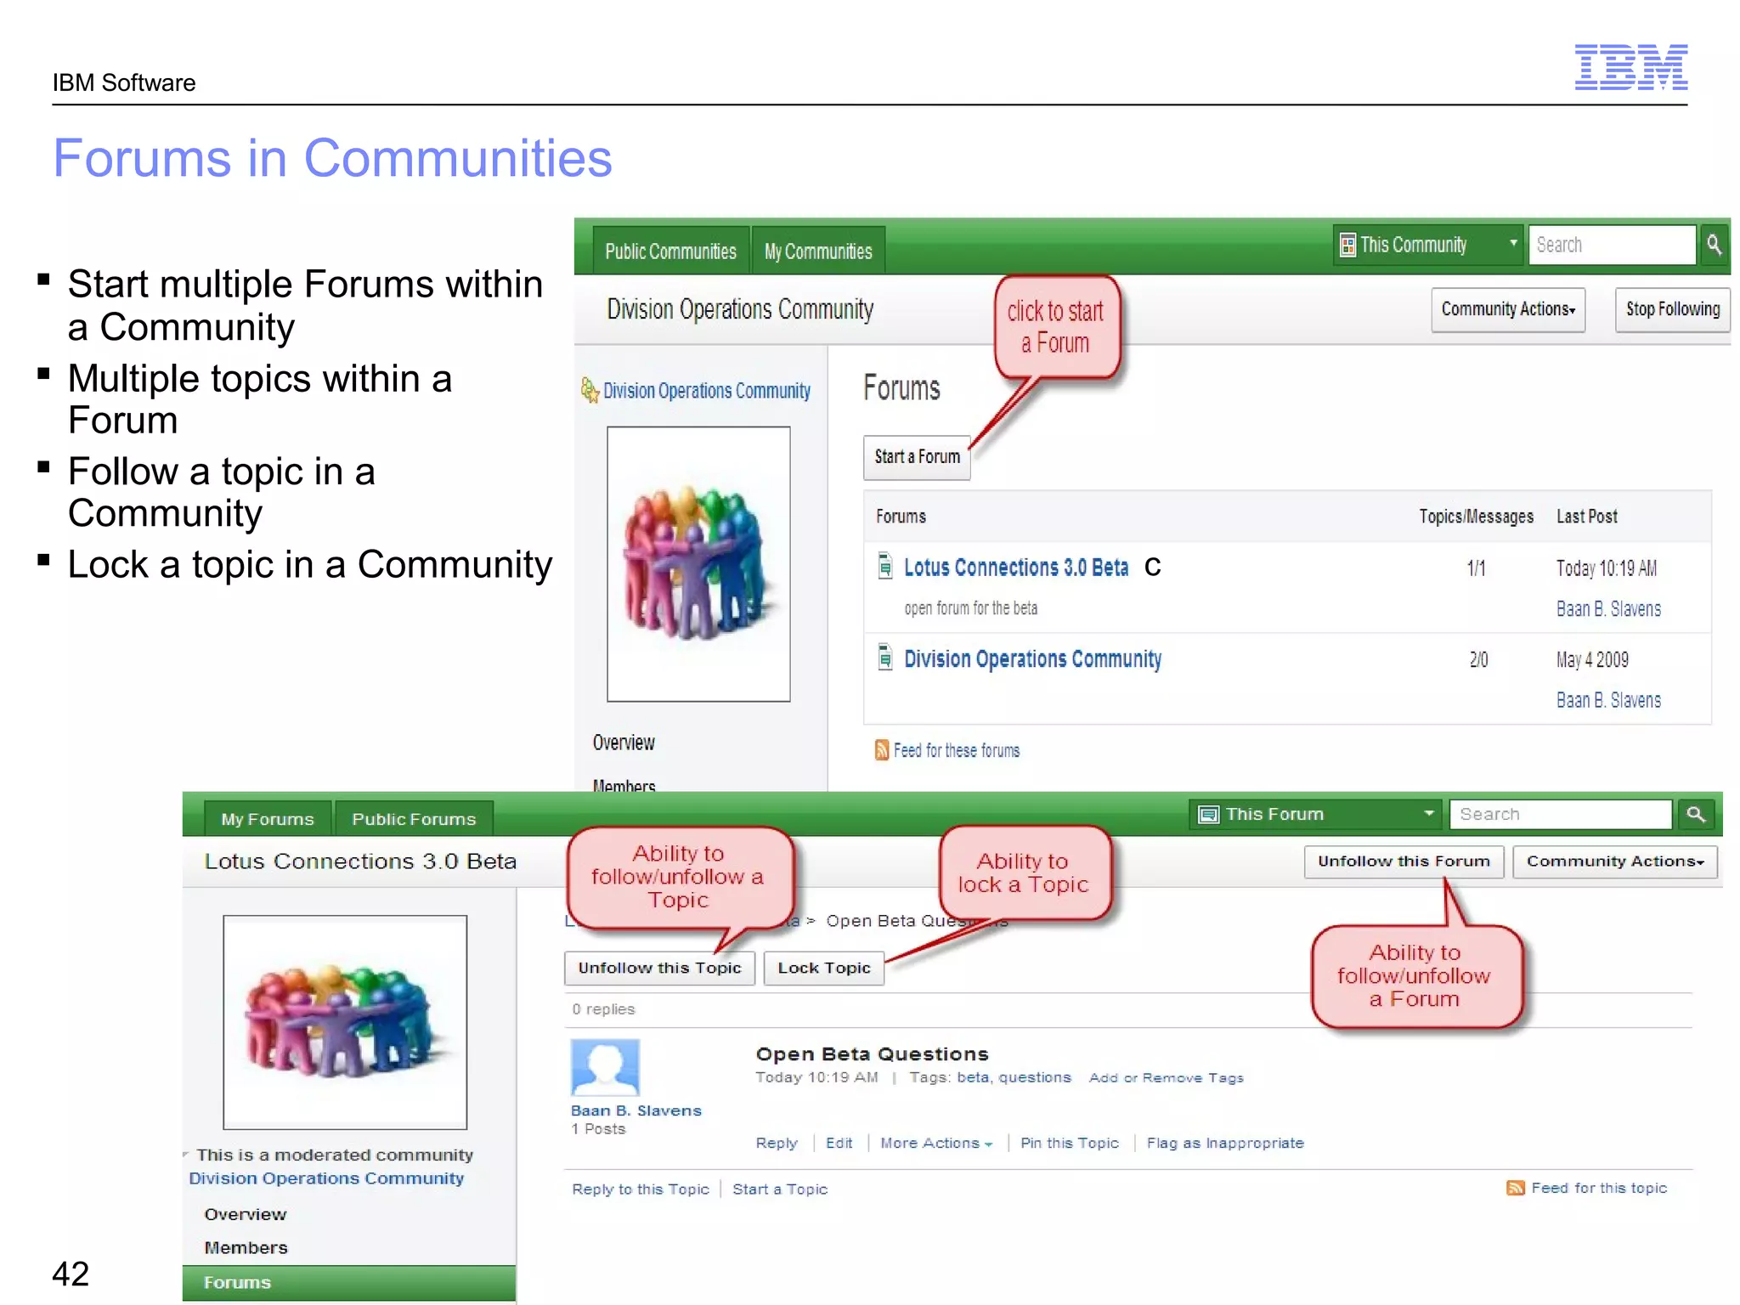Click in the Forums search field
Image resolution: width=1740 pixels, height=1305 pixels.
[x=1561, y=814]
